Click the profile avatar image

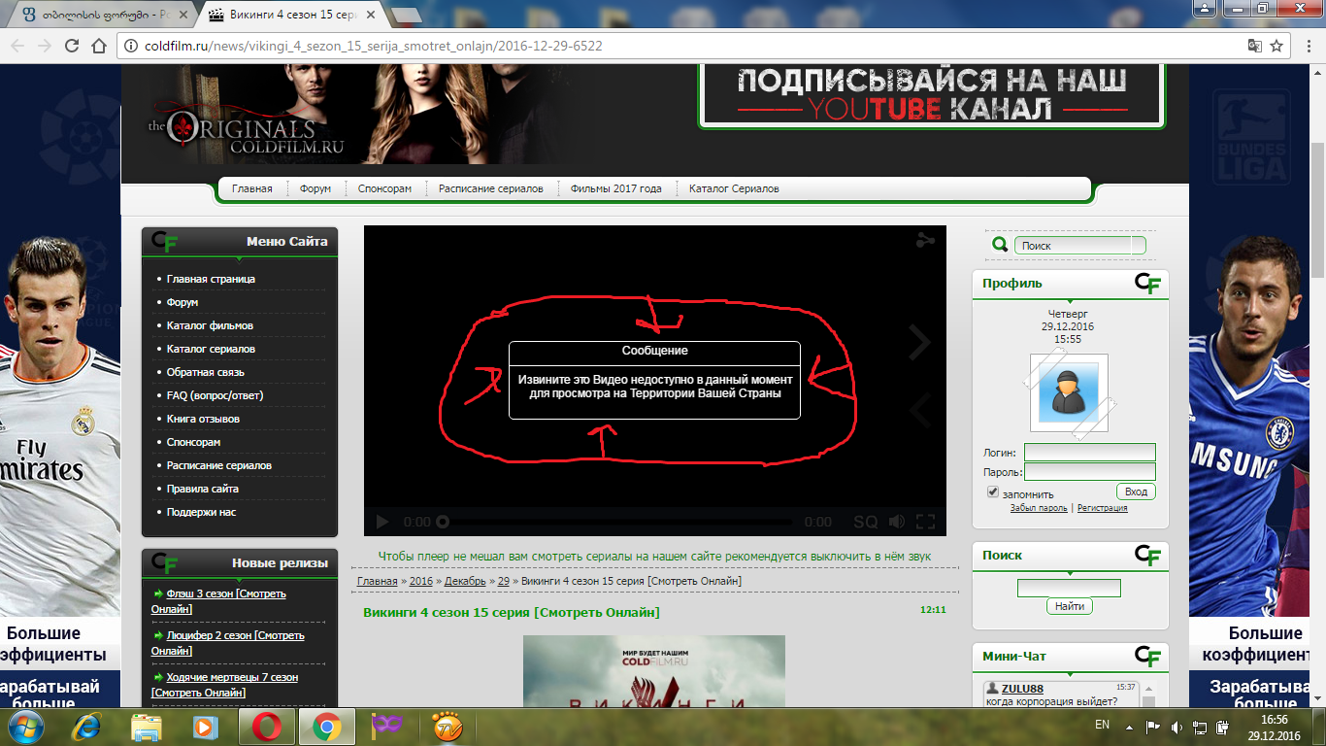[x=1069, y=391]
